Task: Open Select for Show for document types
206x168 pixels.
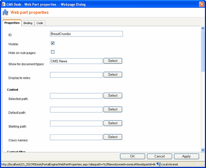Action: [113, 61]
